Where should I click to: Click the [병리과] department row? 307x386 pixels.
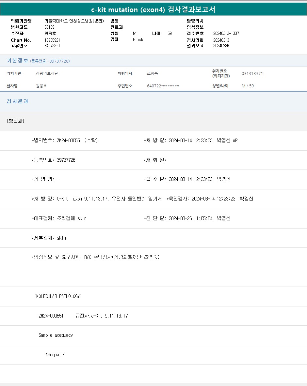click(16, 121)
